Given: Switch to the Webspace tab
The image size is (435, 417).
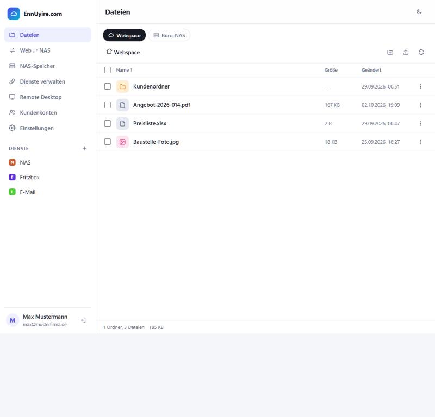Looking at the screenshot, I should [x=125, y=35].
